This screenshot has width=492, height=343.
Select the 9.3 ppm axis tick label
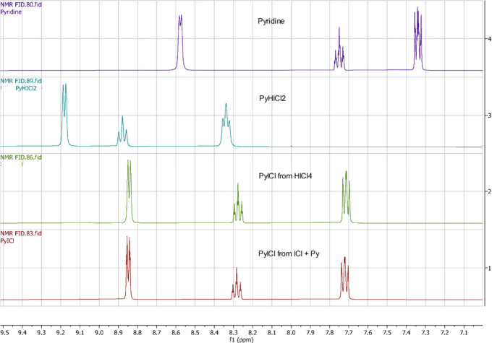click(41, 332)
